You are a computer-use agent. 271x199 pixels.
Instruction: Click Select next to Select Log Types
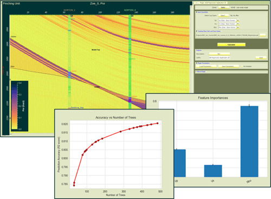pyautogui.click(x=223, y=16)
